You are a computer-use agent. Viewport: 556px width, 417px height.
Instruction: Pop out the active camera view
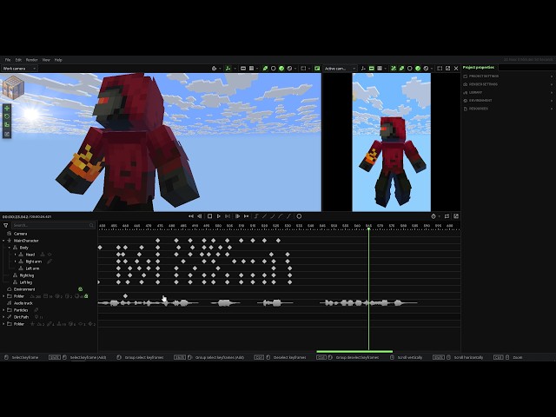click(x=448, y=69)
